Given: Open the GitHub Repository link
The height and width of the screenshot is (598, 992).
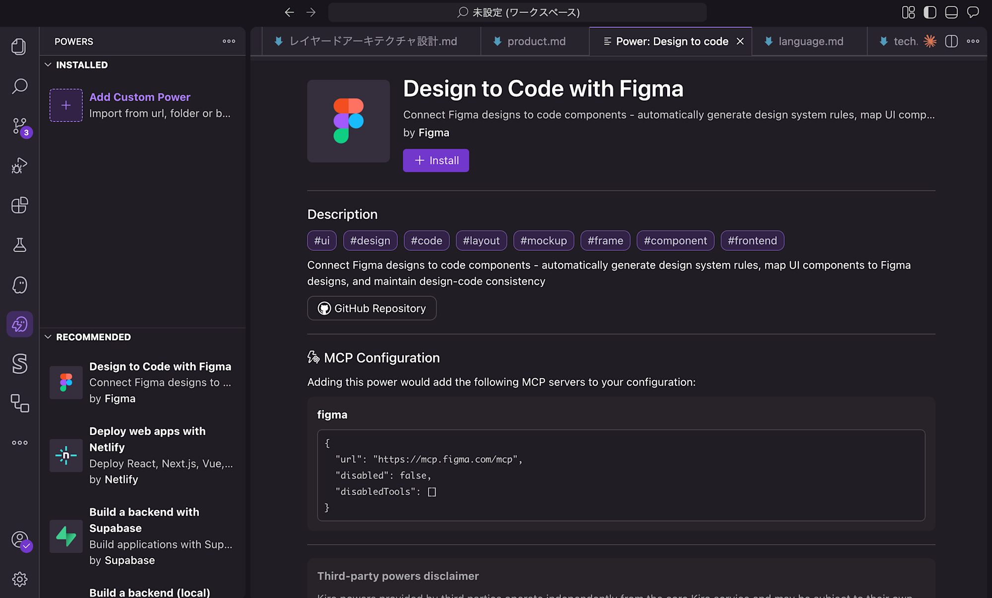Looking at the screenshot, I should tap(372, 308).
